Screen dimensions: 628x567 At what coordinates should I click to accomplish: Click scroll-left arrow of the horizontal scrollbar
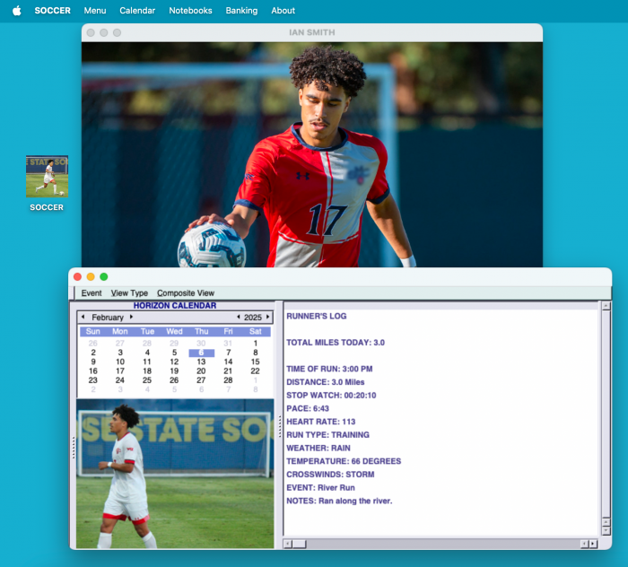[288, 544]
